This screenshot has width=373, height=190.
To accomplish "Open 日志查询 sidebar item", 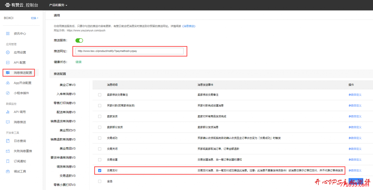I will click(x=20, y=141).
